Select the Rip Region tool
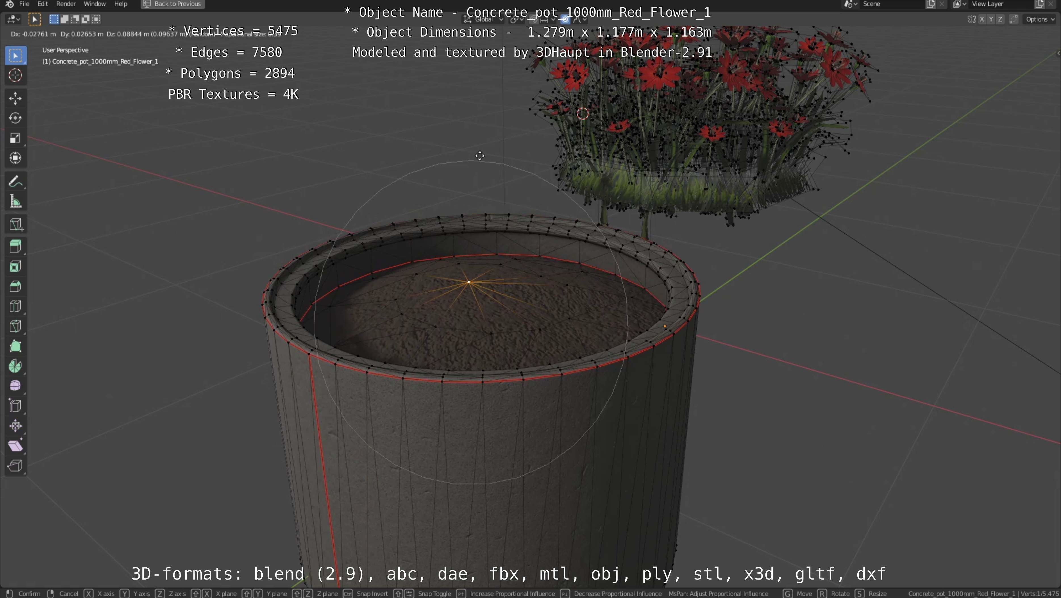The image size is (1061, 598). pyautogui.click(x=16, y=466)
